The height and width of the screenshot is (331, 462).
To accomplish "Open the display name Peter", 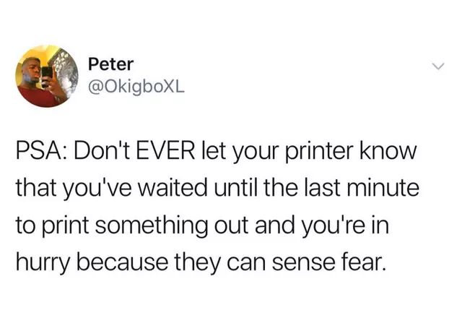I will (110, 64).
